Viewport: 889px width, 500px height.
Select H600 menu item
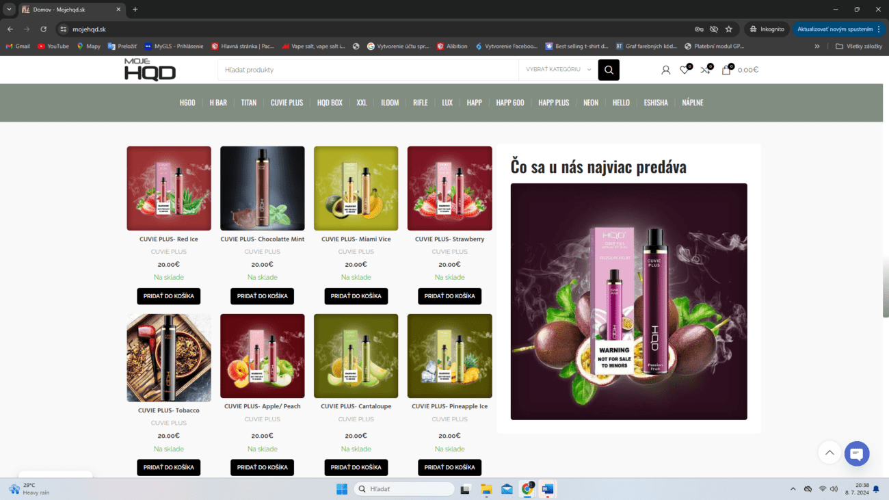[187, 103]
